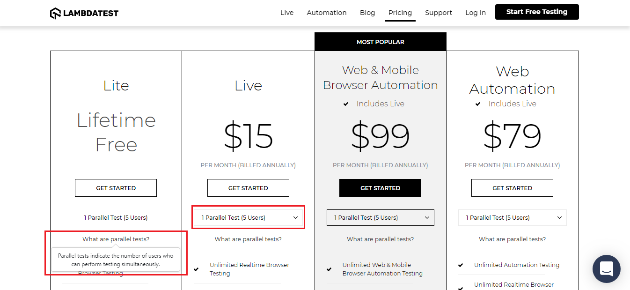This screenshot has height=290, width=630.
Task: Select the Pricing nav item
Action: click(x=400, y=13)
